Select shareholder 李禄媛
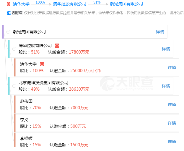Image resolution: width=184 pixels, height=151 pixels. coord(26,138)
